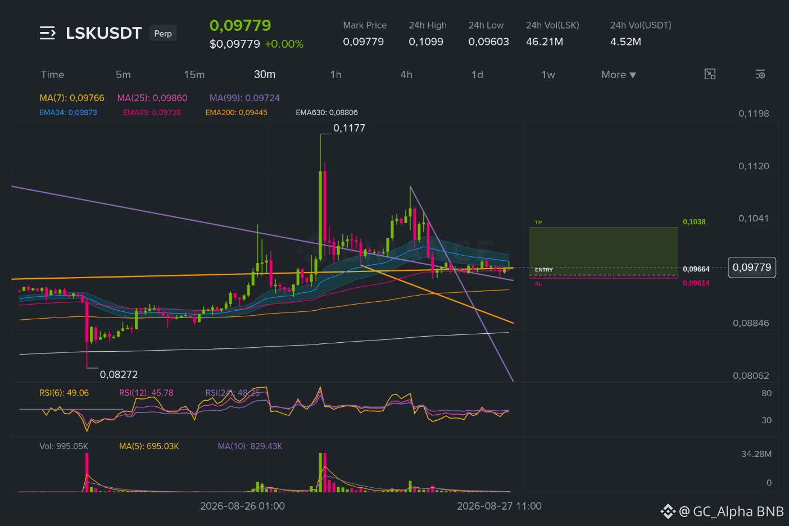Select the Time chart view

coord(52,75)
